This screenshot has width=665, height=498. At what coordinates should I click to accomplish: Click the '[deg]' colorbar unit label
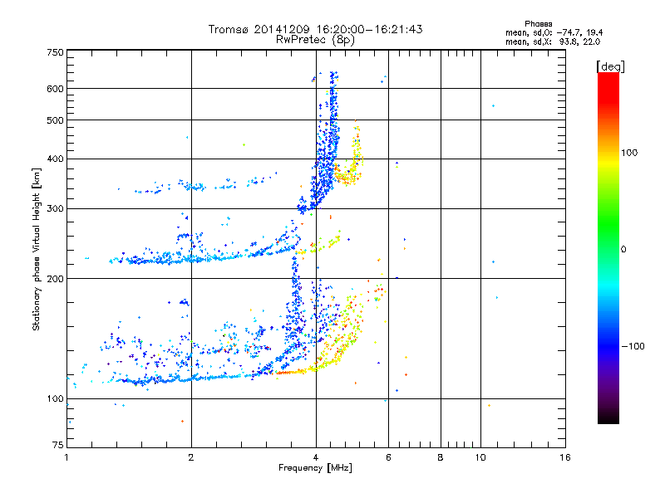coord(610,66)
